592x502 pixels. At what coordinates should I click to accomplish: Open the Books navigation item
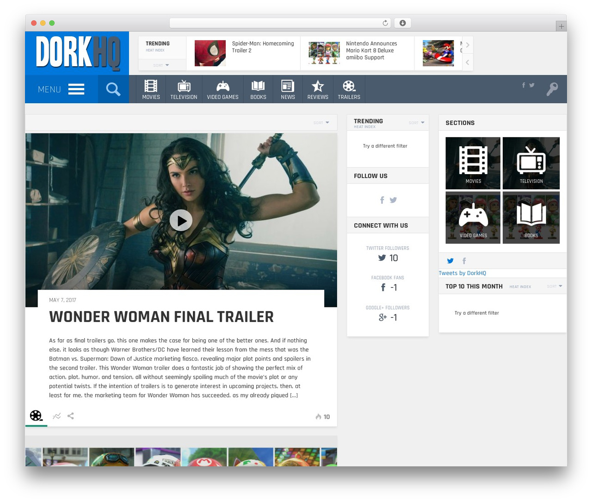point(258,89)
